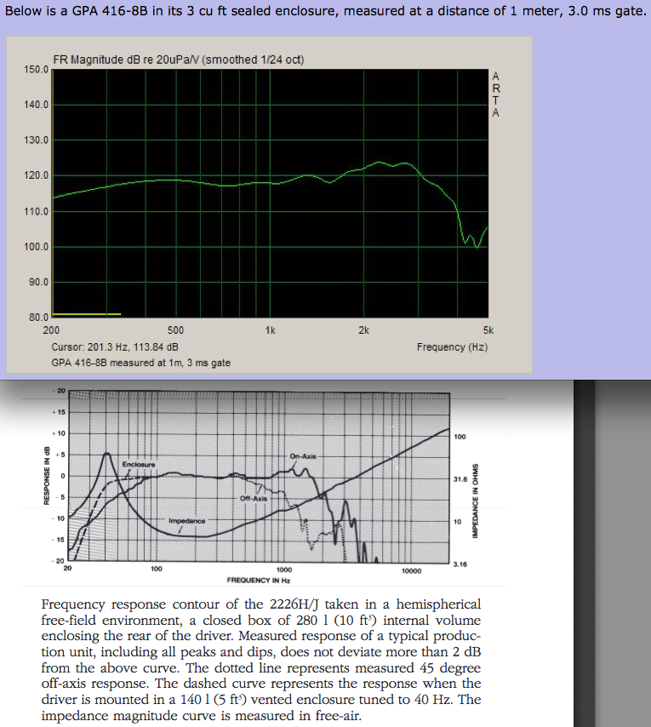Image resolution: width=651 pixels, height=727 pixels.
Task: Click the 'Cursor: 201.3 Hz, 113.84 dB' readout
Action: coord(115,346)
